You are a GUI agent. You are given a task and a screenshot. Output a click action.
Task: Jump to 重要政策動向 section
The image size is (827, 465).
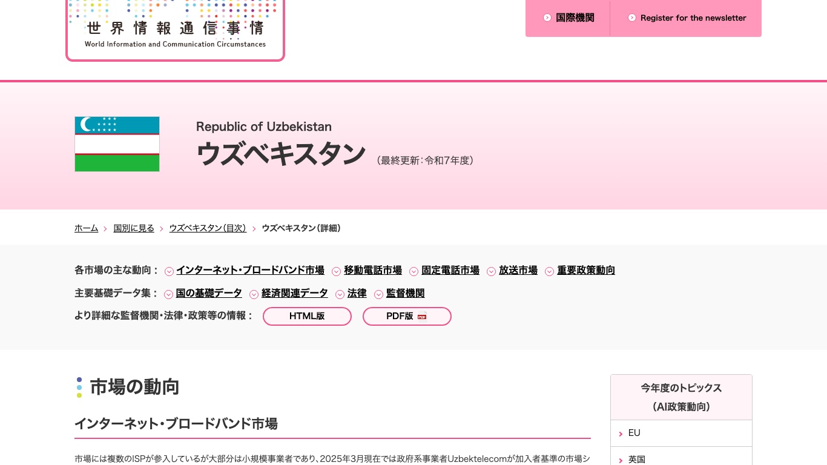[586, 271]
